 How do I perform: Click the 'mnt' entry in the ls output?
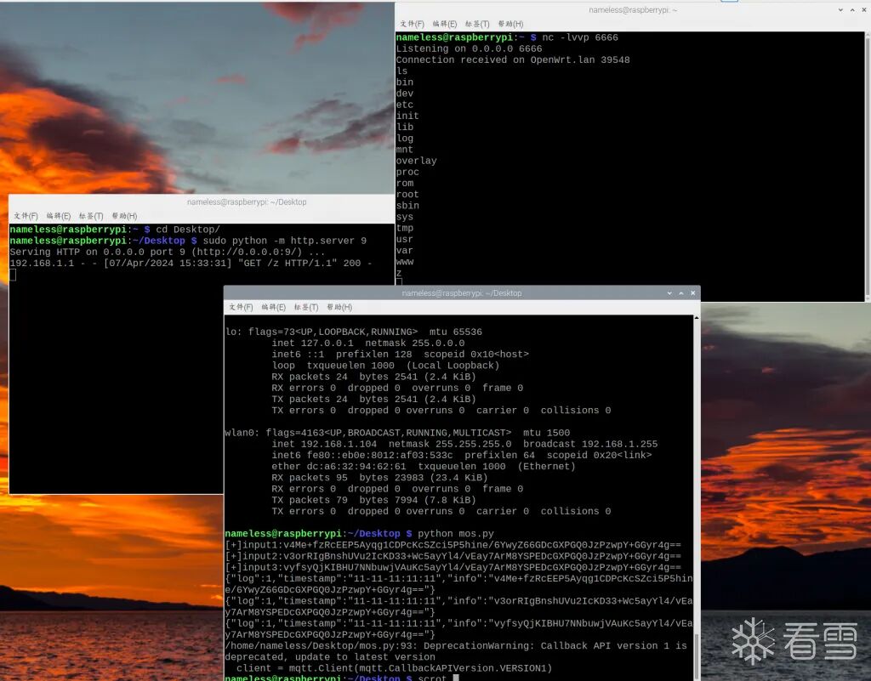[404, 150]
